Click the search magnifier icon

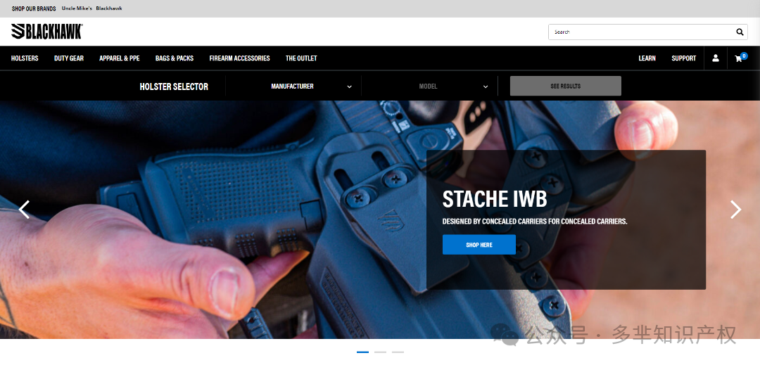[x=740, y=32]
